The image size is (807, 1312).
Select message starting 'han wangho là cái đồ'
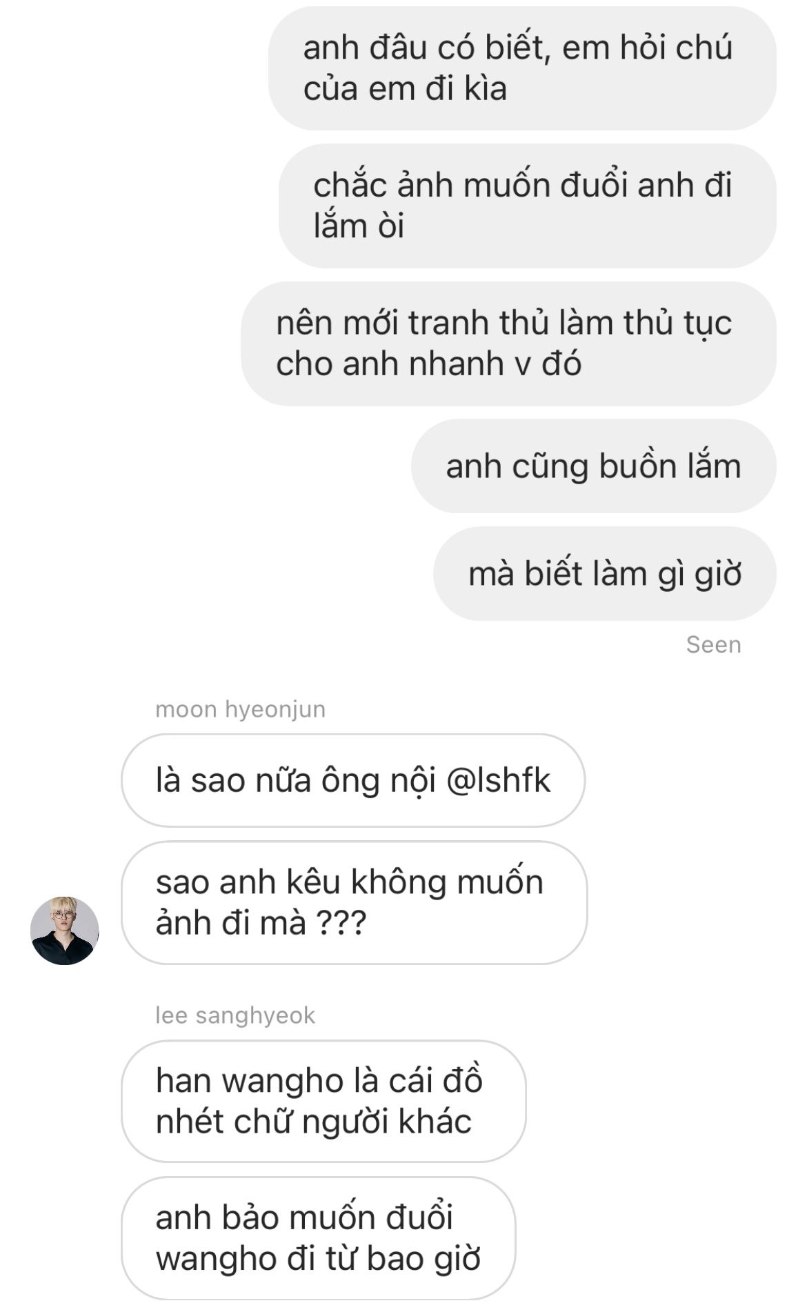[323, 1101]
